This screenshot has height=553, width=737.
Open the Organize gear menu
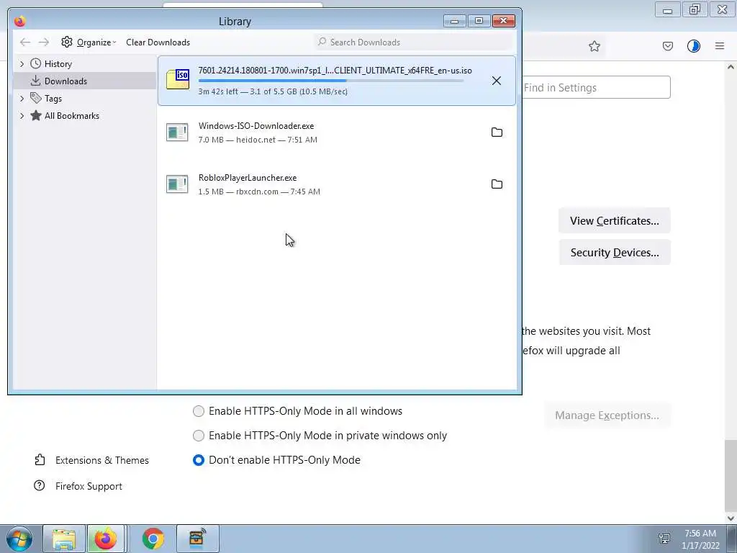pyautogui.click(x=89, y=42)
